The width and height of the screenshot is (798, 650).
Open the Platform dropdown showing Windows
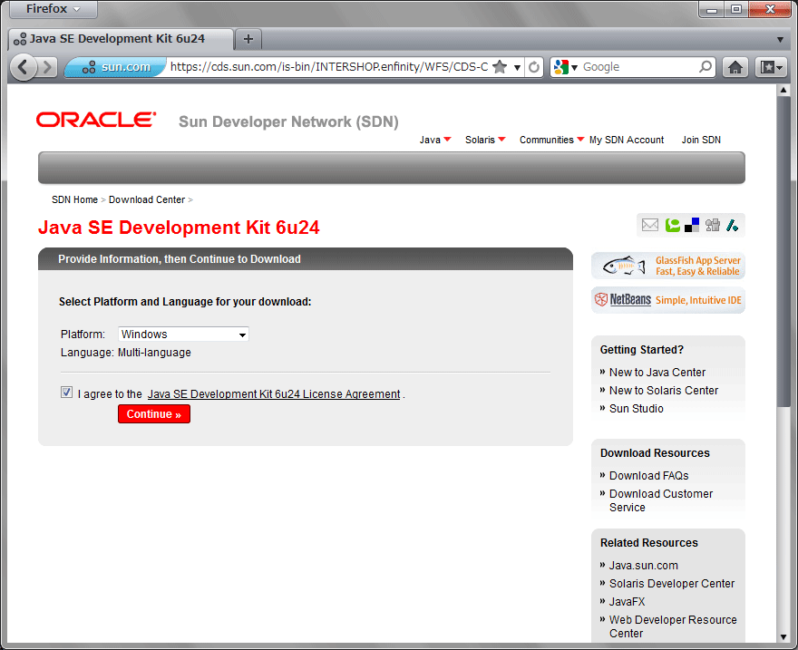click(183, 335)
